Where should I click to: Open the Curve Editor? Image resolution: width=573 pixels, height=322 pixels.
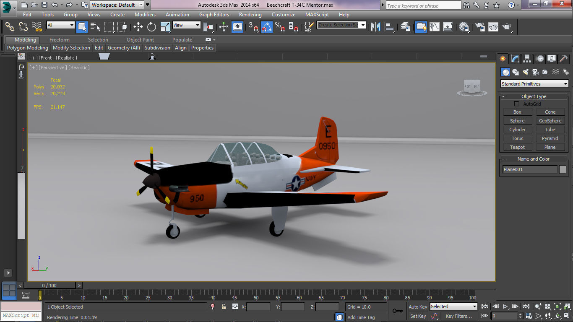(435, 27)
